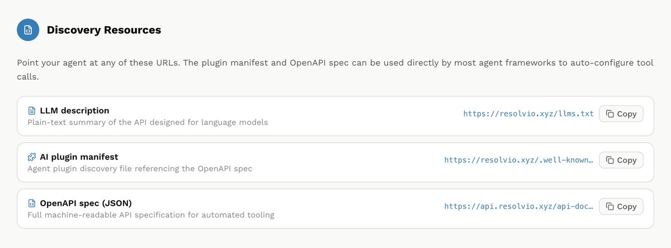The height and width of the screenshot is (248, 671).
Task: Click the document icon beside LLM description
Action: click(x=32, y=111)
